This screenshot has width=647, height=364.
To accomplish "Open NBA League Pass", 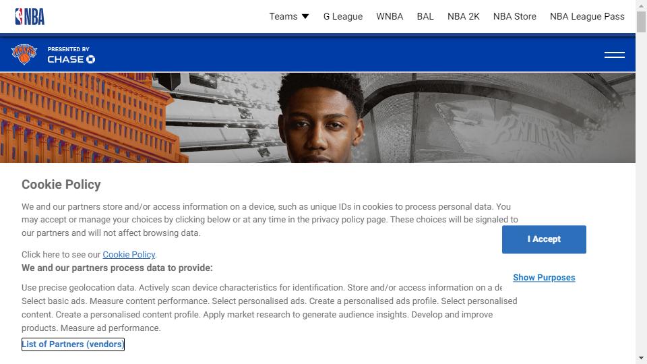I will (587, 16).
